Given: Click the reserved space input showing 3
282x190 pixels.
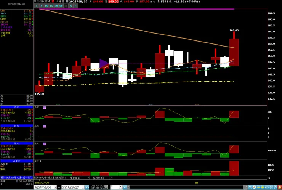Looking at the screenshot, I should [x=115, y=187].
